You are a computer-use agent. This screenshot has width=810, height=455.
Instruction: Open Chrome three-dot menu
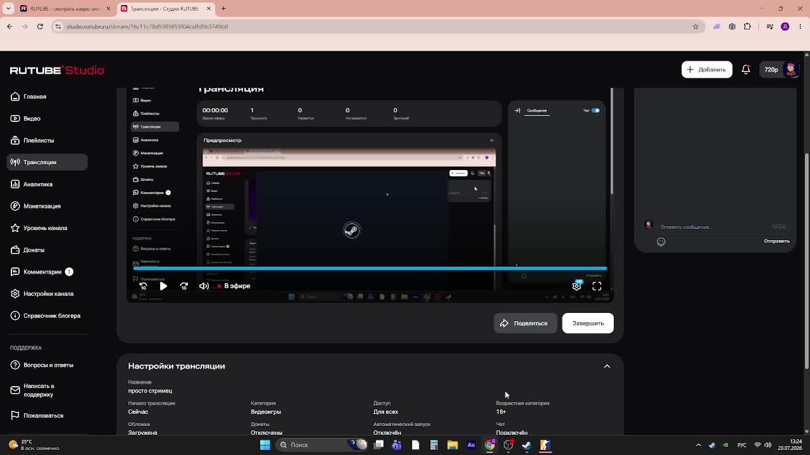[x=800, y=27]
